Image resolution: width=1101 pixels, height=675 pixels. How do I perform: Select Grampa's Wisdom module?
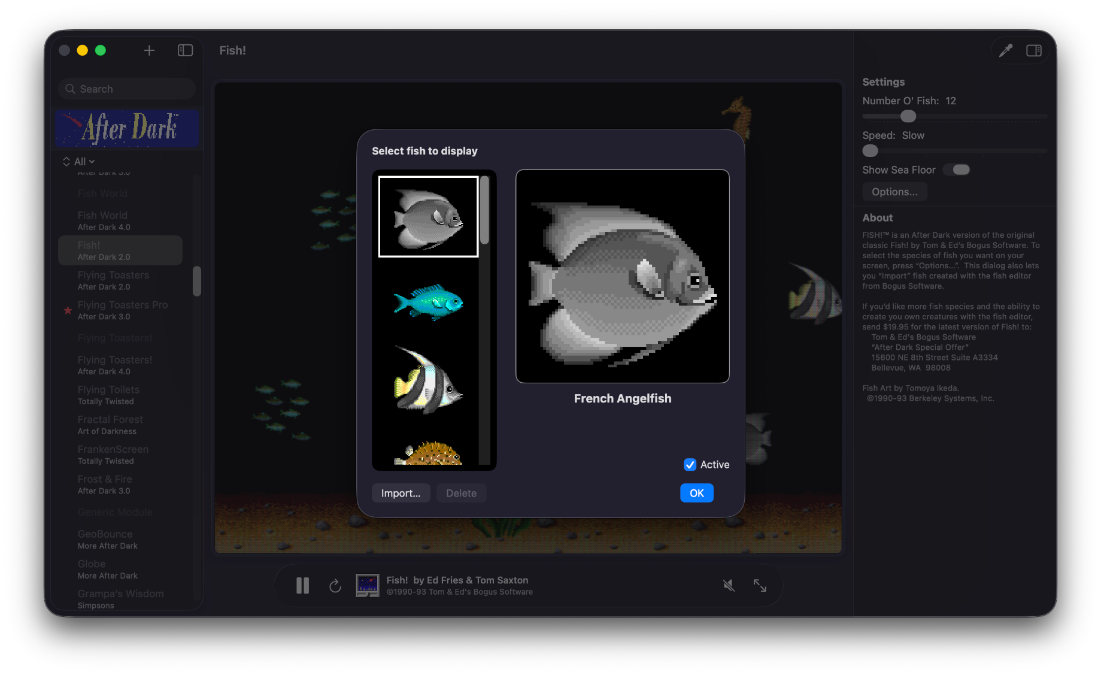120,599
